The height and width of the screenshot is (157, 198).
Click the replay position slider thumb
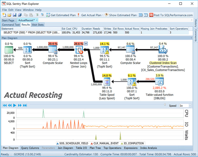pyautogui.click(x=165, y=104)
